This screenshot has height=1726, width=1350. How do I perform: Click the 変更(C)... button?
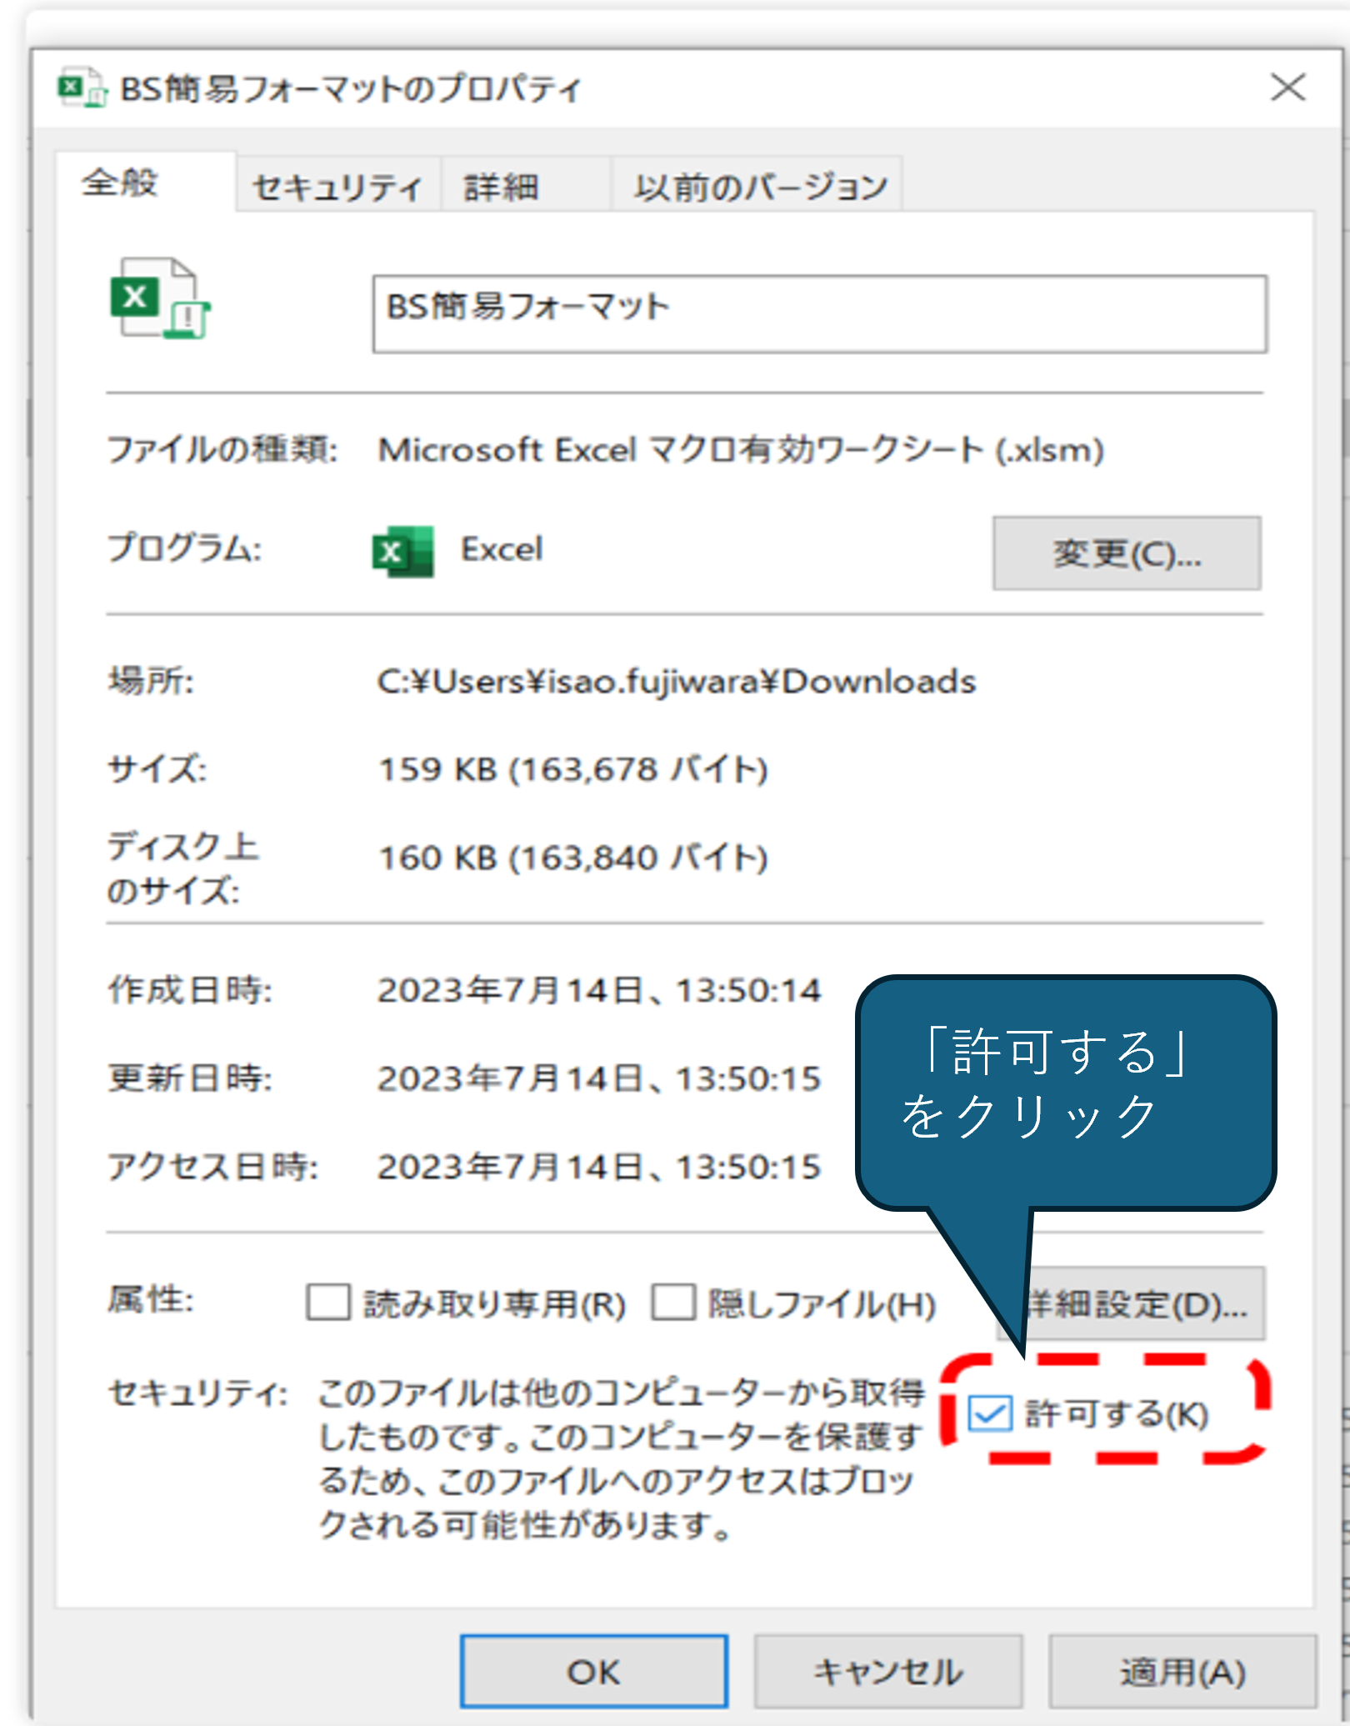[1127, 553]
